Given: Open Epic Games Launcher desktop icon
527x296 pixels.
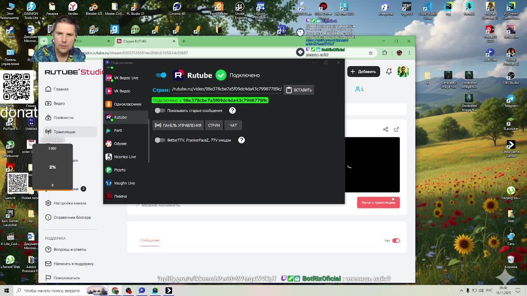Looking at the screenshot, I should click(x=10, y=217).
